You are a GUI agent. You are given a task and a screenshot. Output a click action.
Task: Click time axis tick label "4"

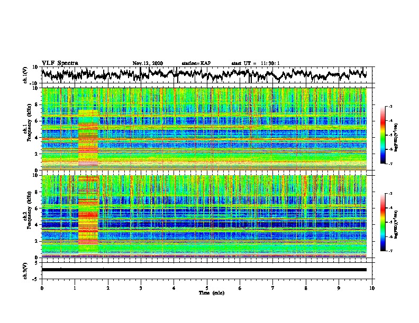tap(174, 288)
